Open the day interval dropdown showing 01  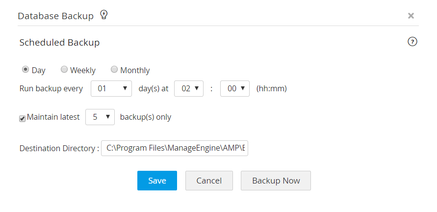112,89
